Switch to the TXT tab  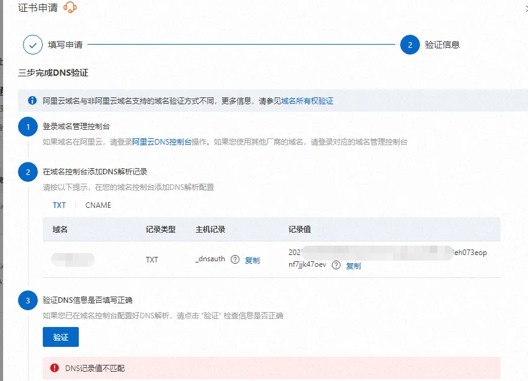59,205
